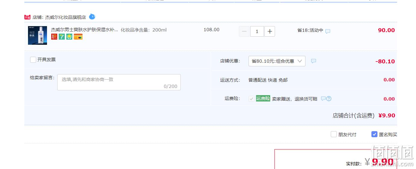This screenshot has height=169, width=416.
Task: Click the 店铺合计(含运费) label
Action: click(354, 116)
